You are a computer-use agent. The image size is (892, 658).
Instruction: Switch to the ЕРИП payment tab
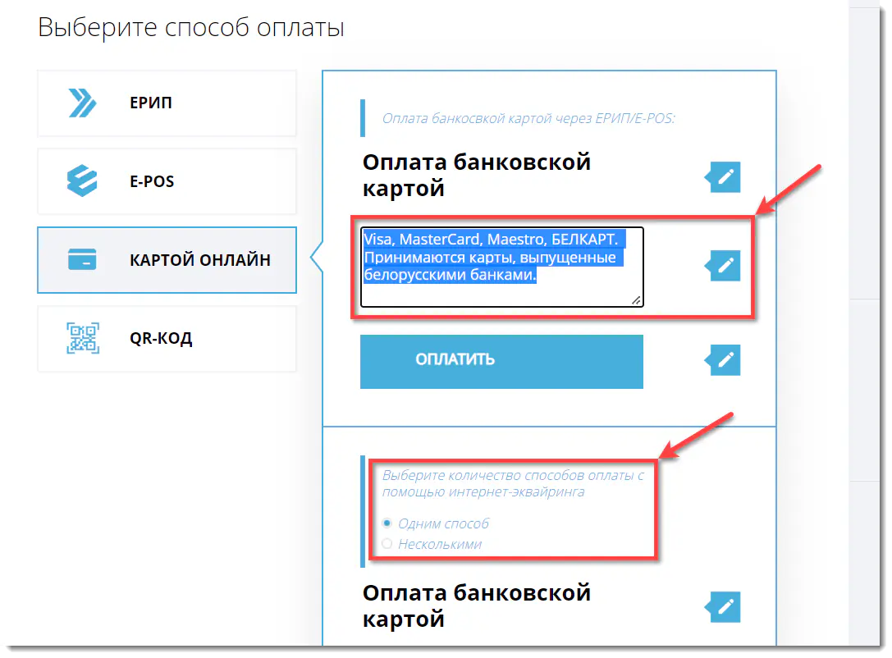pyautogui.click(x=167, y=103)
